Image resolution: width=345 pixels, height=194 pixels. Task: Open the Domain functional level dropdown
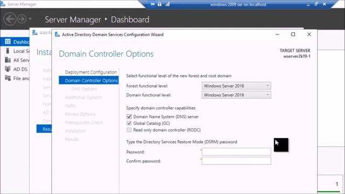pyautogui.click(x=236, y=95)
